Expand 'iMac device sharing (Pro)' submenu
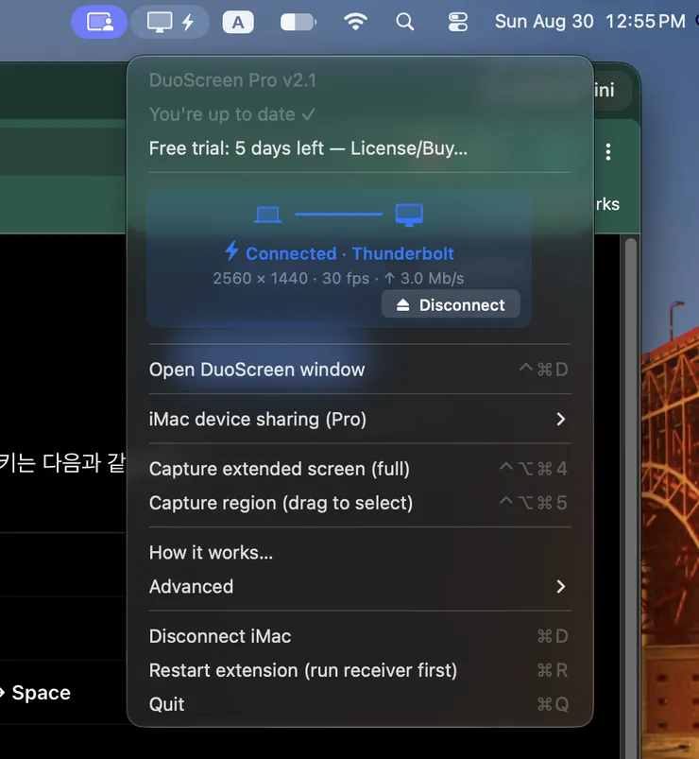 click(x=360, y=419)
